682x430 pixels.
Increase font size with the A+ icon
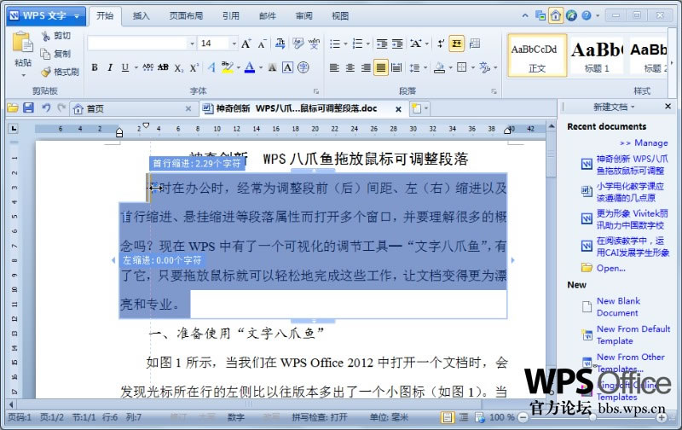246,44
